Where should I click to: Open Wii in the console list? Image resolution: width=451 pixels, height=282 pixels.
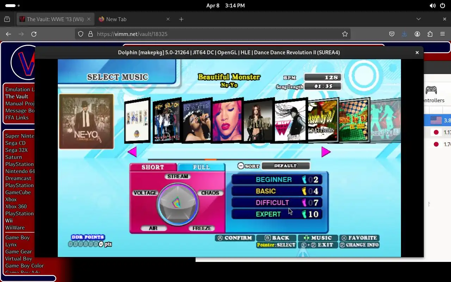pyautogui.click(x=9, y=220)
